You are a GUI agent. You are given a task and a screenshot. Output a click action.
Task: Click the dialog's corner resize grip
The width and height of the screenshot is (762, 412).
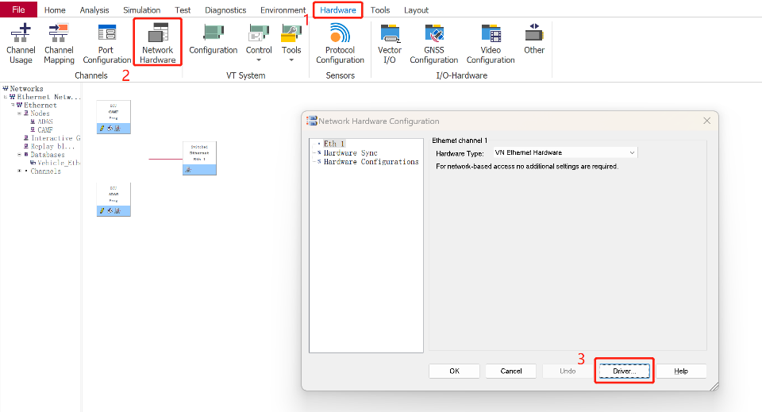(714, 386)
